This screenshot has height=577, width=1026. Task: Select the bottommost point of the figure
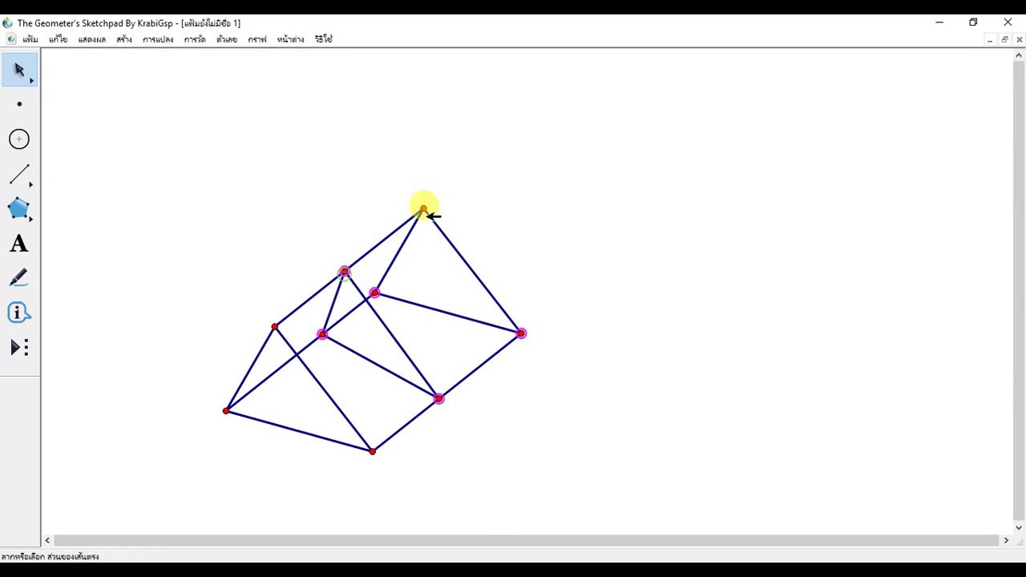pyautogui.click(x=372, y=452)
